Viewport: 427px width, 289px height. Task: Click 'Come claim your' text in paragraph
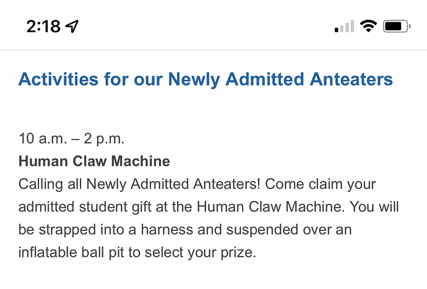321,184
